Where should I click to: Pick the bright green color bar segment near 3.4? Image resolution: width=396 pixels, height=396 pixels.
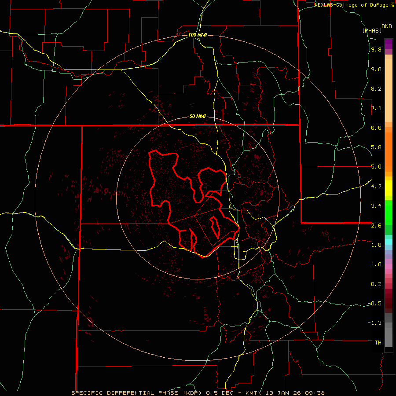[389, 212]
